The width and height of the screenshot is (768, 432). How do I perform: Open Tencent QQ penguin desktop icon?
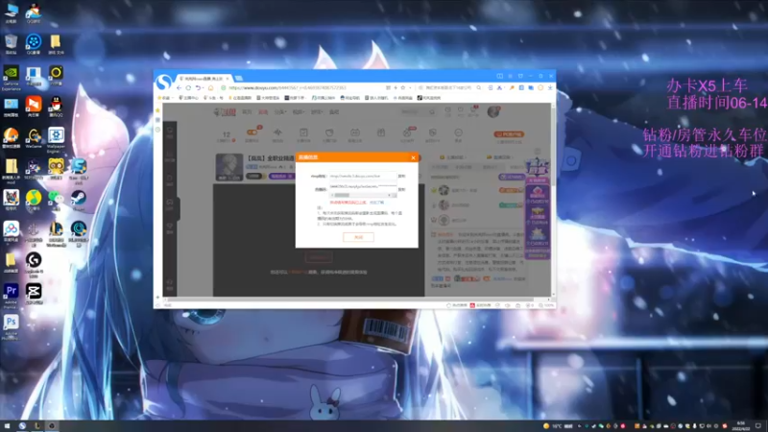56,105
